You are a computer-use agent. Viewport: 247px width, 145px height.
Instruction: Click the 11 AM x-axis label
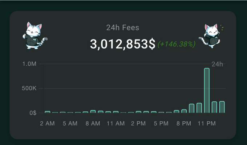pyautogui.click(x=116, y=124)
